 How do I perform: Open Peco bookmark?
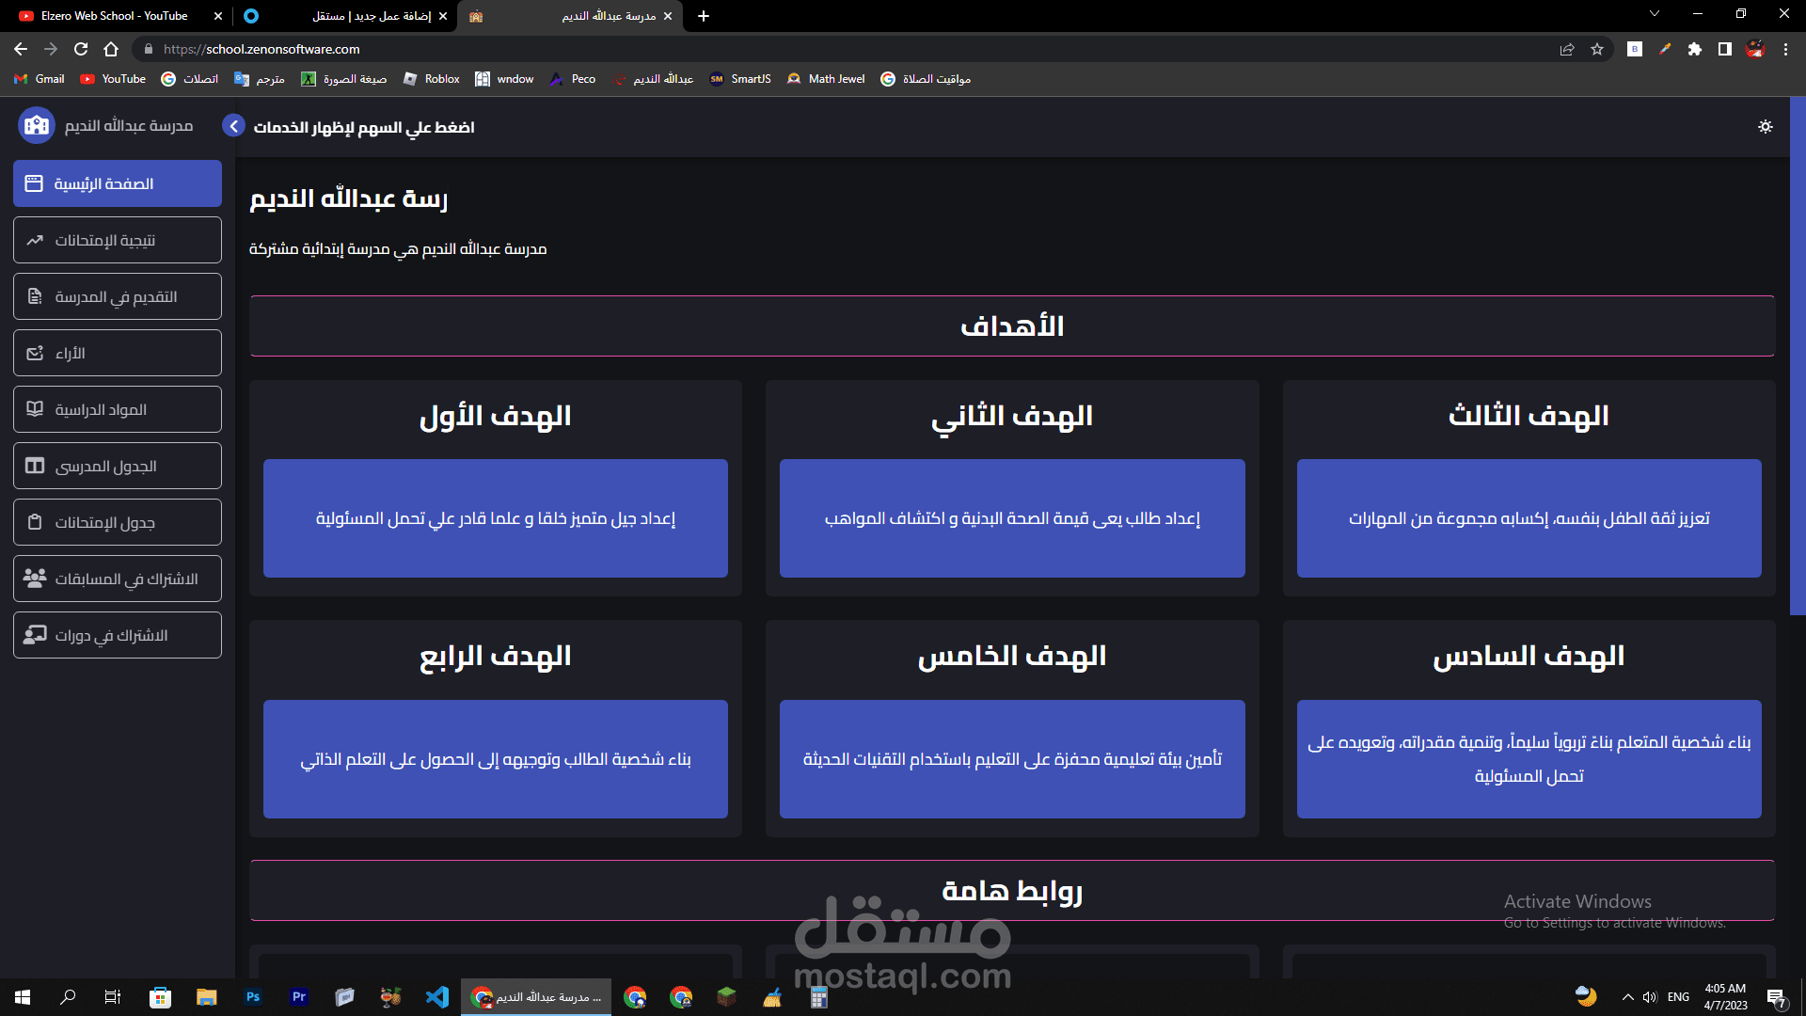click(x=573, y=79)
